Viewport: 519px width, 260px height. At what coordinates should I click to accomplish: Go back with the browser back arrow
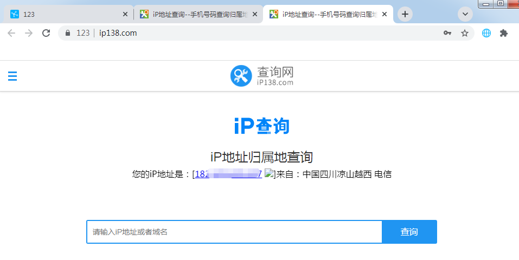click(11, 33)
